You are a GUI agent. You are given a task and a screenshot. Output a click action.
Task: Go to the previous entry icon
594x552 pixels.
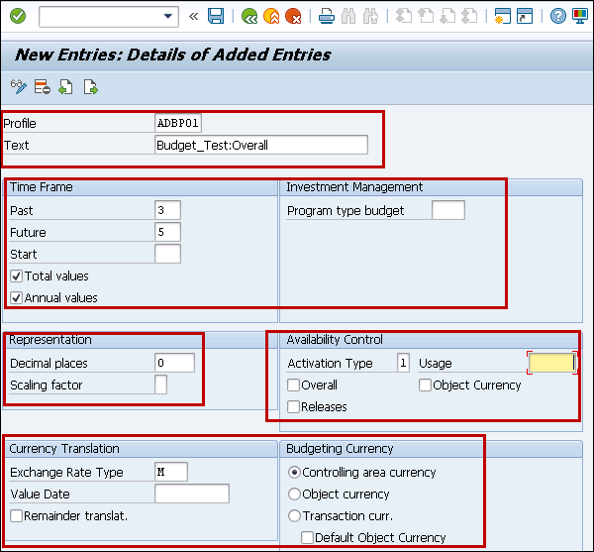(x=66, y=87)
